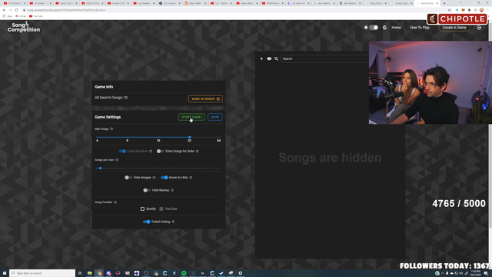Switch to the SQUID GAME tab
492x277 pixels.
coord(92,3)
